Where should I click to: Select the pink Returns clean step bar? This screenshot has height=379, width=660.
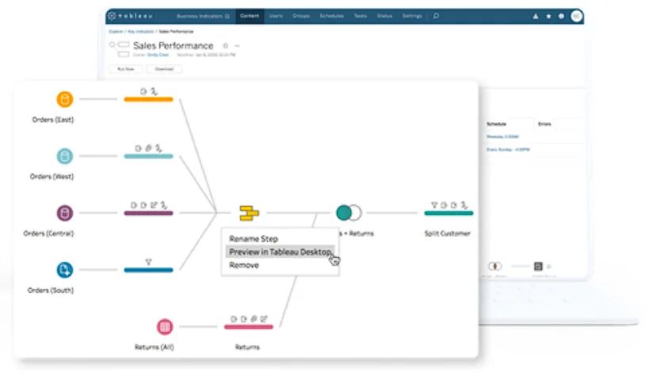(248, 327)
